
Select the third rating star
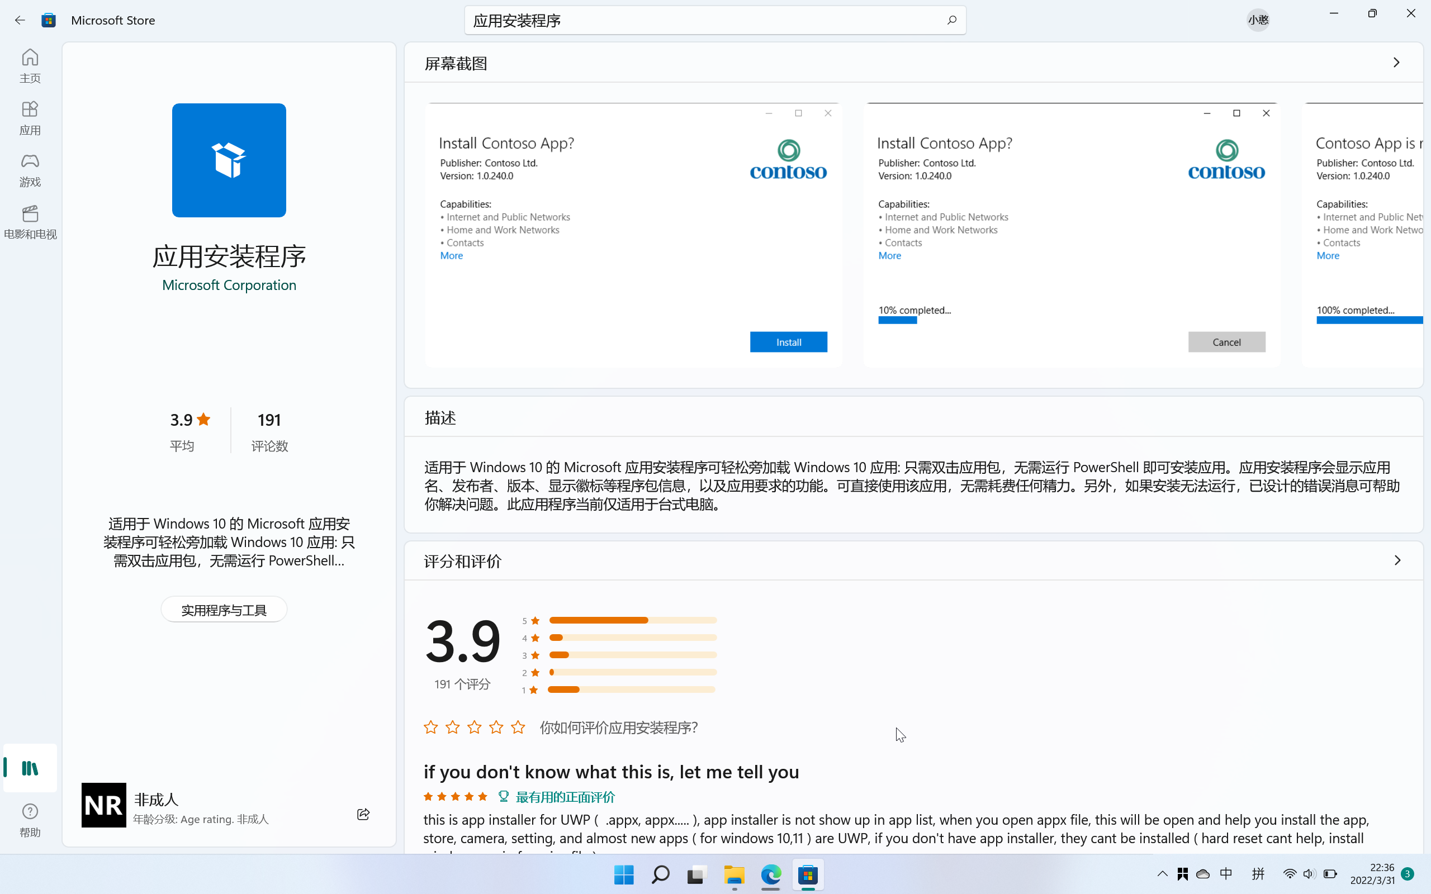click(474, 727)
